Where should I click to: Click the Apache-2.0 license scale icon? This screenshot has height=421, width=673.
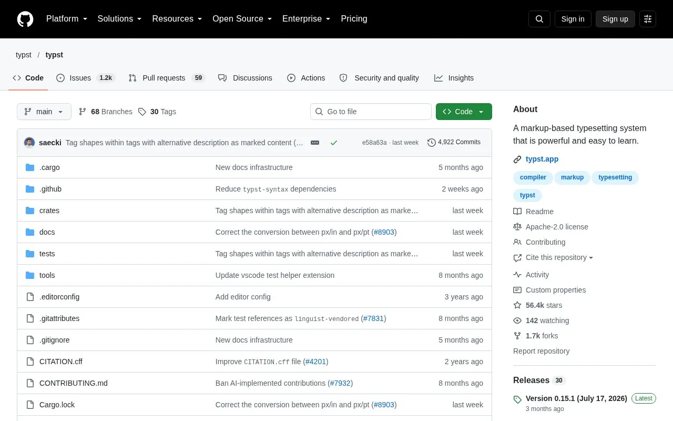pos(517,227)
